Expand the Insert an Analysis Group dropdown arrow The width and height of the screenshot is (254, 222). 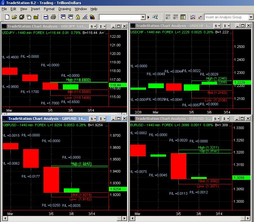251,17
